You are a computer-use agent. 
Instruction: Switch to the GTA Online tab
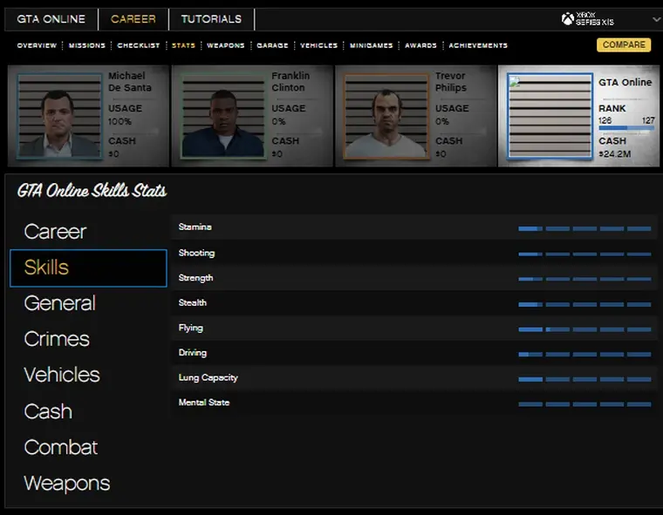tap(51, 19)
